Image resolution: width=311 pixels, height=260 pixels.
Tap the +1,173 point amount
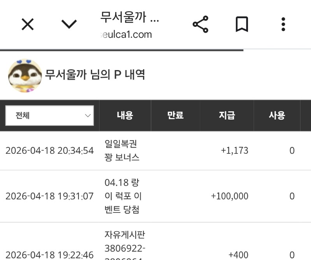234,151
